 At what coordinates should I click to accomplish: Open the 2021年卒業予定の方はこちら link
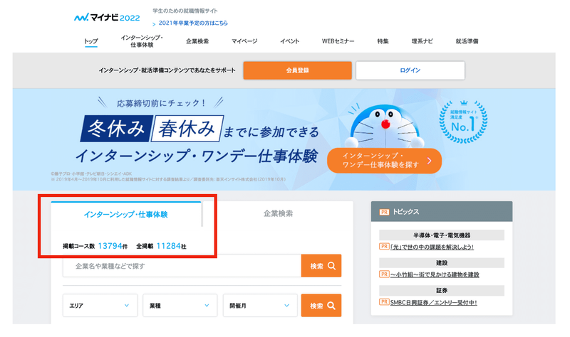click(x=193, y=23)
